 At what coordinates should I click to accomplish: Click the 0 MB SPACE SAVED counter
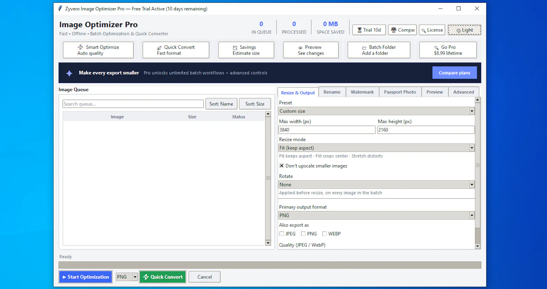tap(330, 27)
